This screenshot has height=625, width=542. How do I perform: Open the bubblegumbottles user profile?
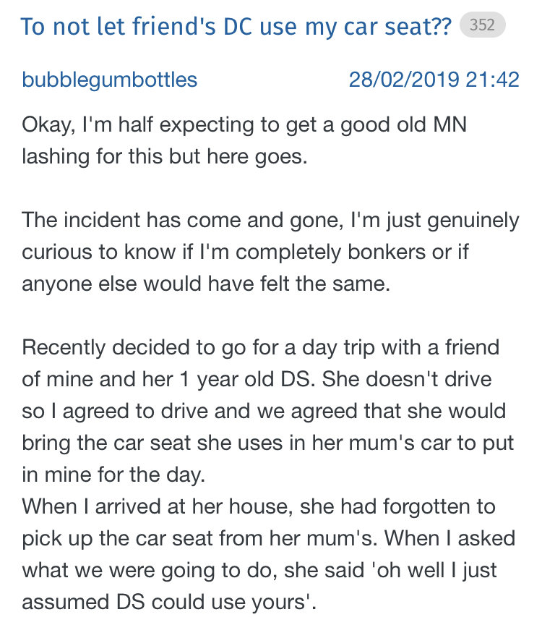coord(110,80)
